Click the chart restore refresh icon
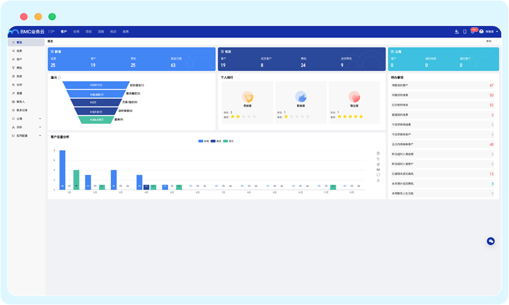Image resolution: width=509 pixels, height=305 pixels. (378, 175)
